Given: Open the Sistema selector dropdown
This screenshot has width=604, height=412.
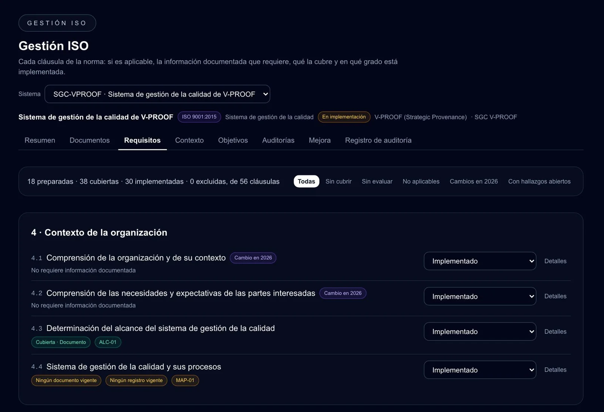Looking at the screenshot, I should pyautogui.click(x=157, y=94).
